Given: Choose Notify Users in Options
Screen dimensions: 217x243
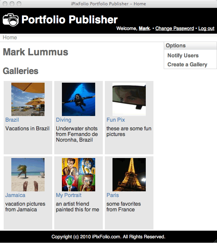Looking at the screenshot, I should pyautogui.click(x=183, y=55).
